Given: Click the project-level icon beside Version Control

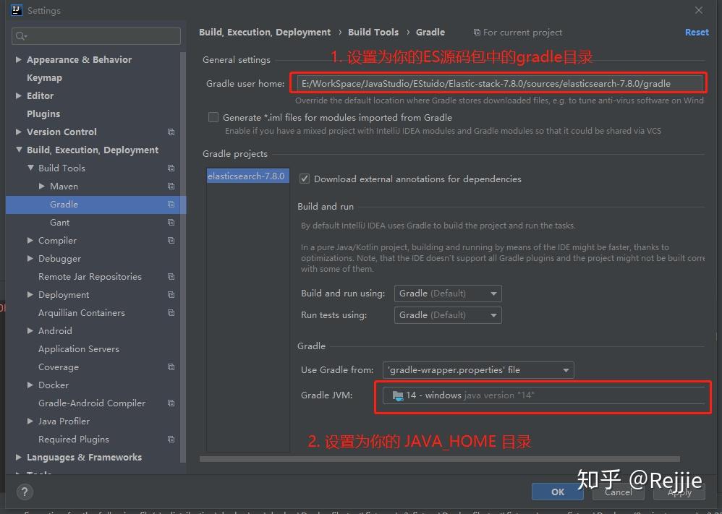Looking at the screenshot, I should click(171, 132).
